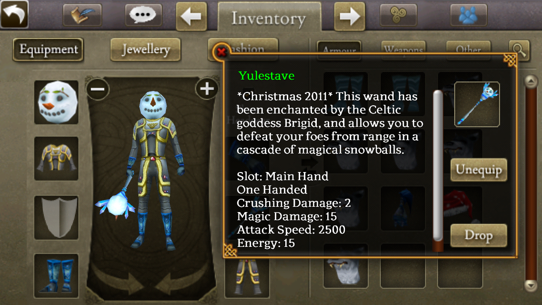
Task: Unequip the Yulestave wand
Action: click(x=479, y=170)
